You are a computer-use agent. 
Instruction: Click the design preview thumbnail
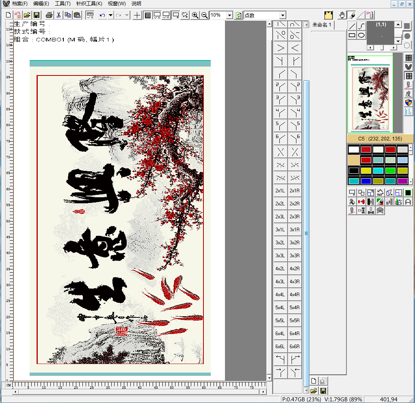[x=370, y=93]
